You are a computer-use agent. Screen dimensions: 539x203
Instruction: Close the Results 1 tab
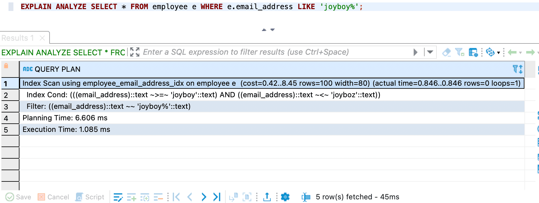pyautogui.click(x=42, y=38)
